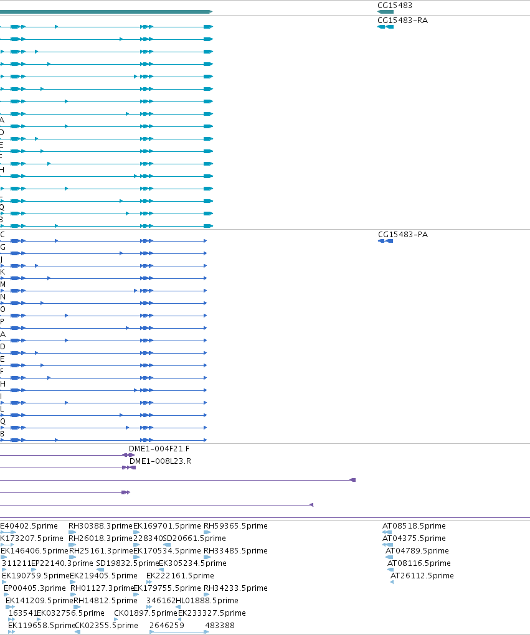
Task: Click the RH14812.5prime label
Action: 105,601
